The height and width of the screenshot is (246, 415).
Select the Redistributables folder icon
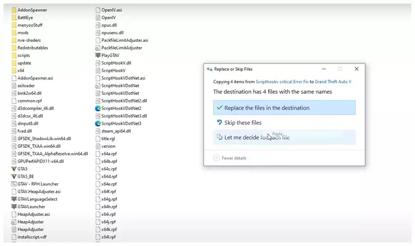(14, 48)
